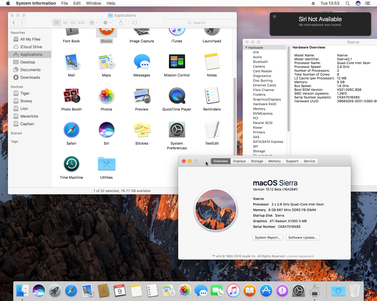
Task: Open the Mail app in Applications
Action: click(72, 62)
